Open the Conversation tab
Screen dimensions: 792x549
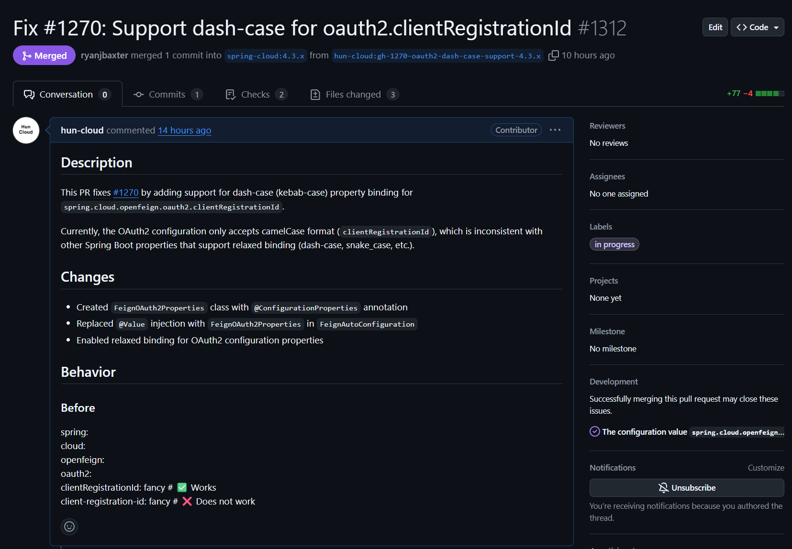click(67, 94)
